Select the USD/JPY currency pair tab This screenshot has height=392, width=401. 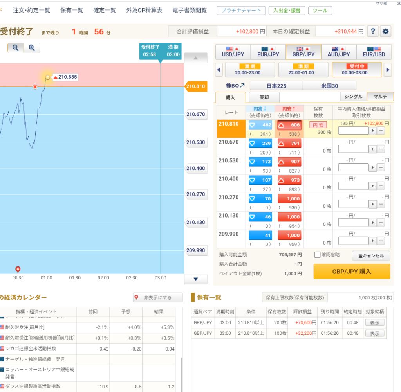[x=233, y=52]
